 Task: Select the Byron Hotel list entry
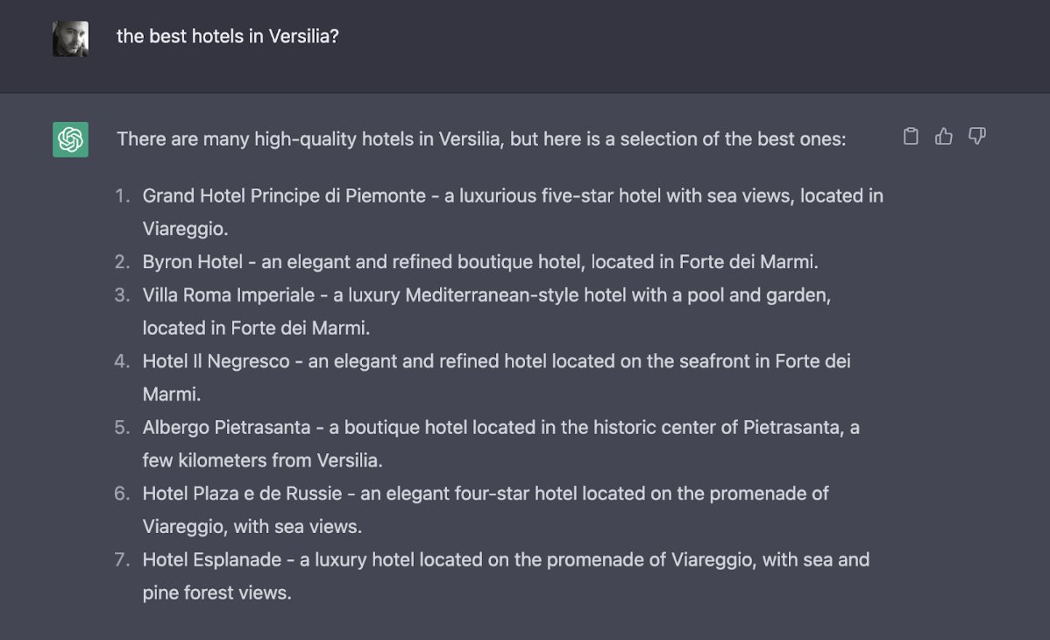[x=480, y=261]
